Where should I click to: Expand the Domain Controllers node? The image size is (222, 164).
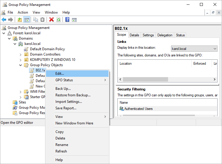[20, 54]
